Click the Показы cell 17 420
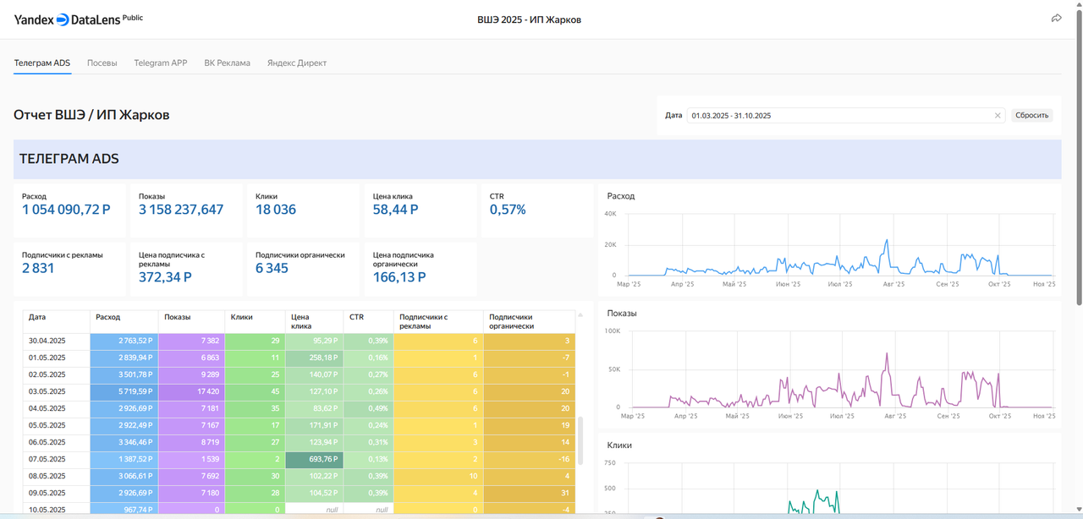The height and width of the screenshot is (519, 1083). coord(192,391)
